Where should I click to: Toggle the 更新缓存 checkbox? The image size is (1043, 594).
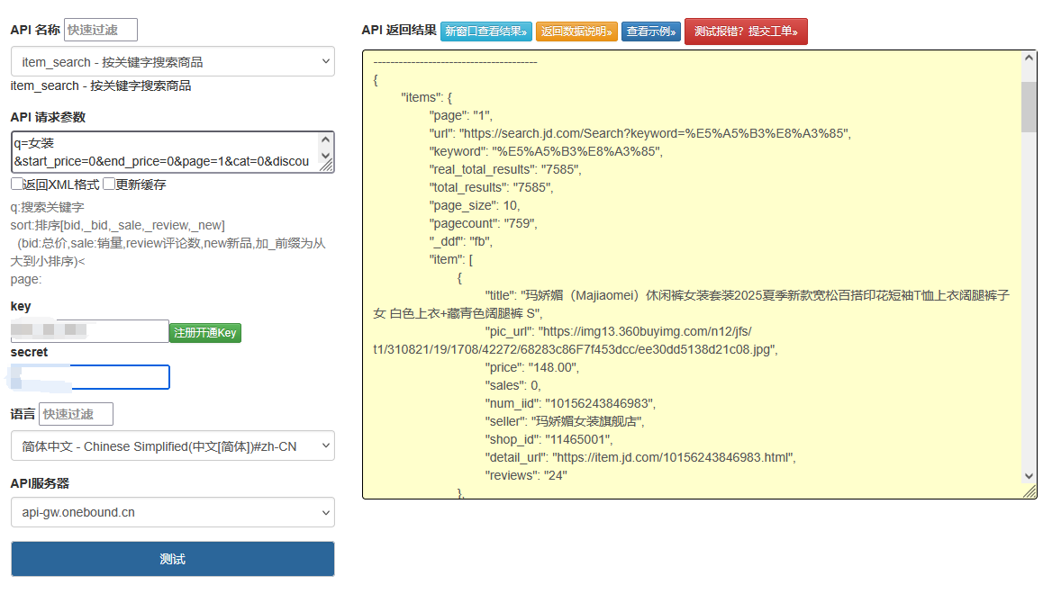coord(109,184)
